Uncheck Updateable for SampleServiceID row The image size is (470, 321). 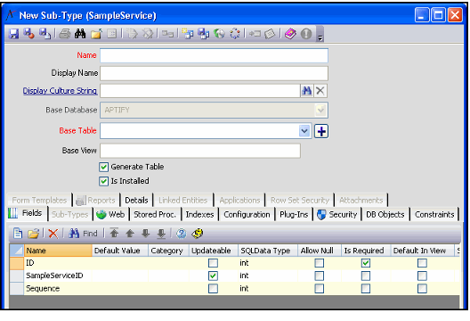click(213, 276)
